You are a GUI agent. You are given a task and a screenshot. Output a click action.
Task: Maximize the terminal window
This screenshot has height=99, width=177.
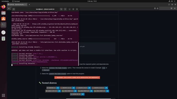click(73, 9)
